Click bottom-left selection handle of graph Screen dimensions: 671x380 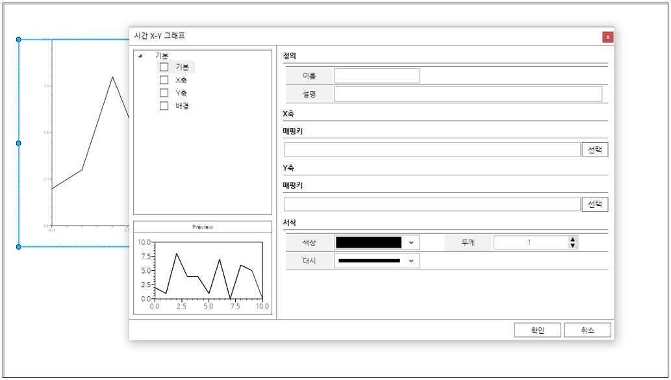[18, 247]
